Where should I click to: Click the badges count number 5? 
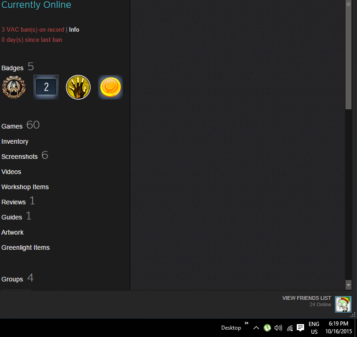31,67
